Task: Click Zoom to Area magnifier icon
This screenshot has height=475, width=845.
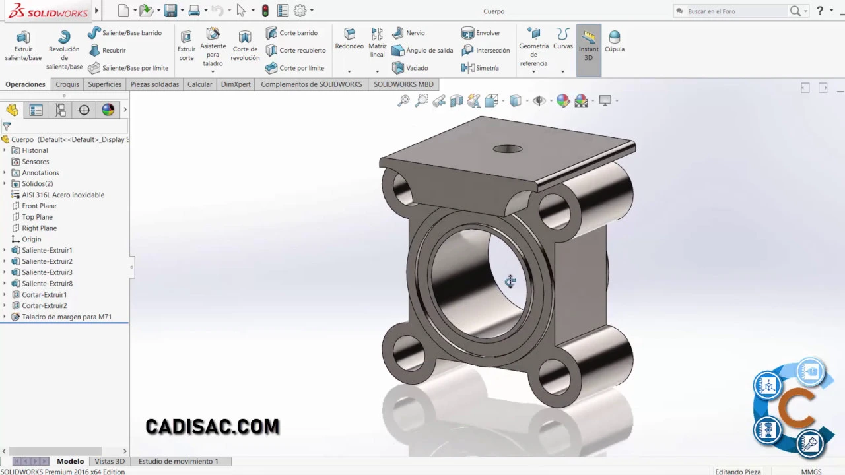Action: coord(421,101)
